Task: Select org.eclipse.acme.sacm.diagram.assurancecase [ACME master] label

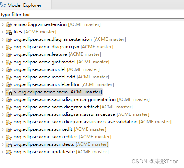Action: [81, 114]
